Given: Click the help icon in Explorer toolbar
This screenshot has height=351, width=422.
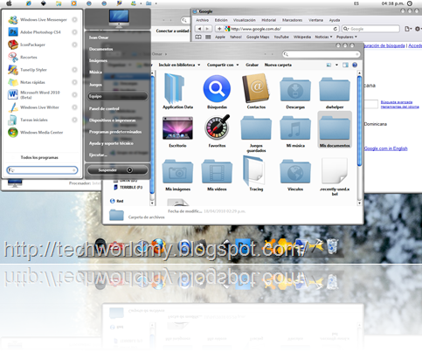Looking at the screenshot, I should 355,65.
